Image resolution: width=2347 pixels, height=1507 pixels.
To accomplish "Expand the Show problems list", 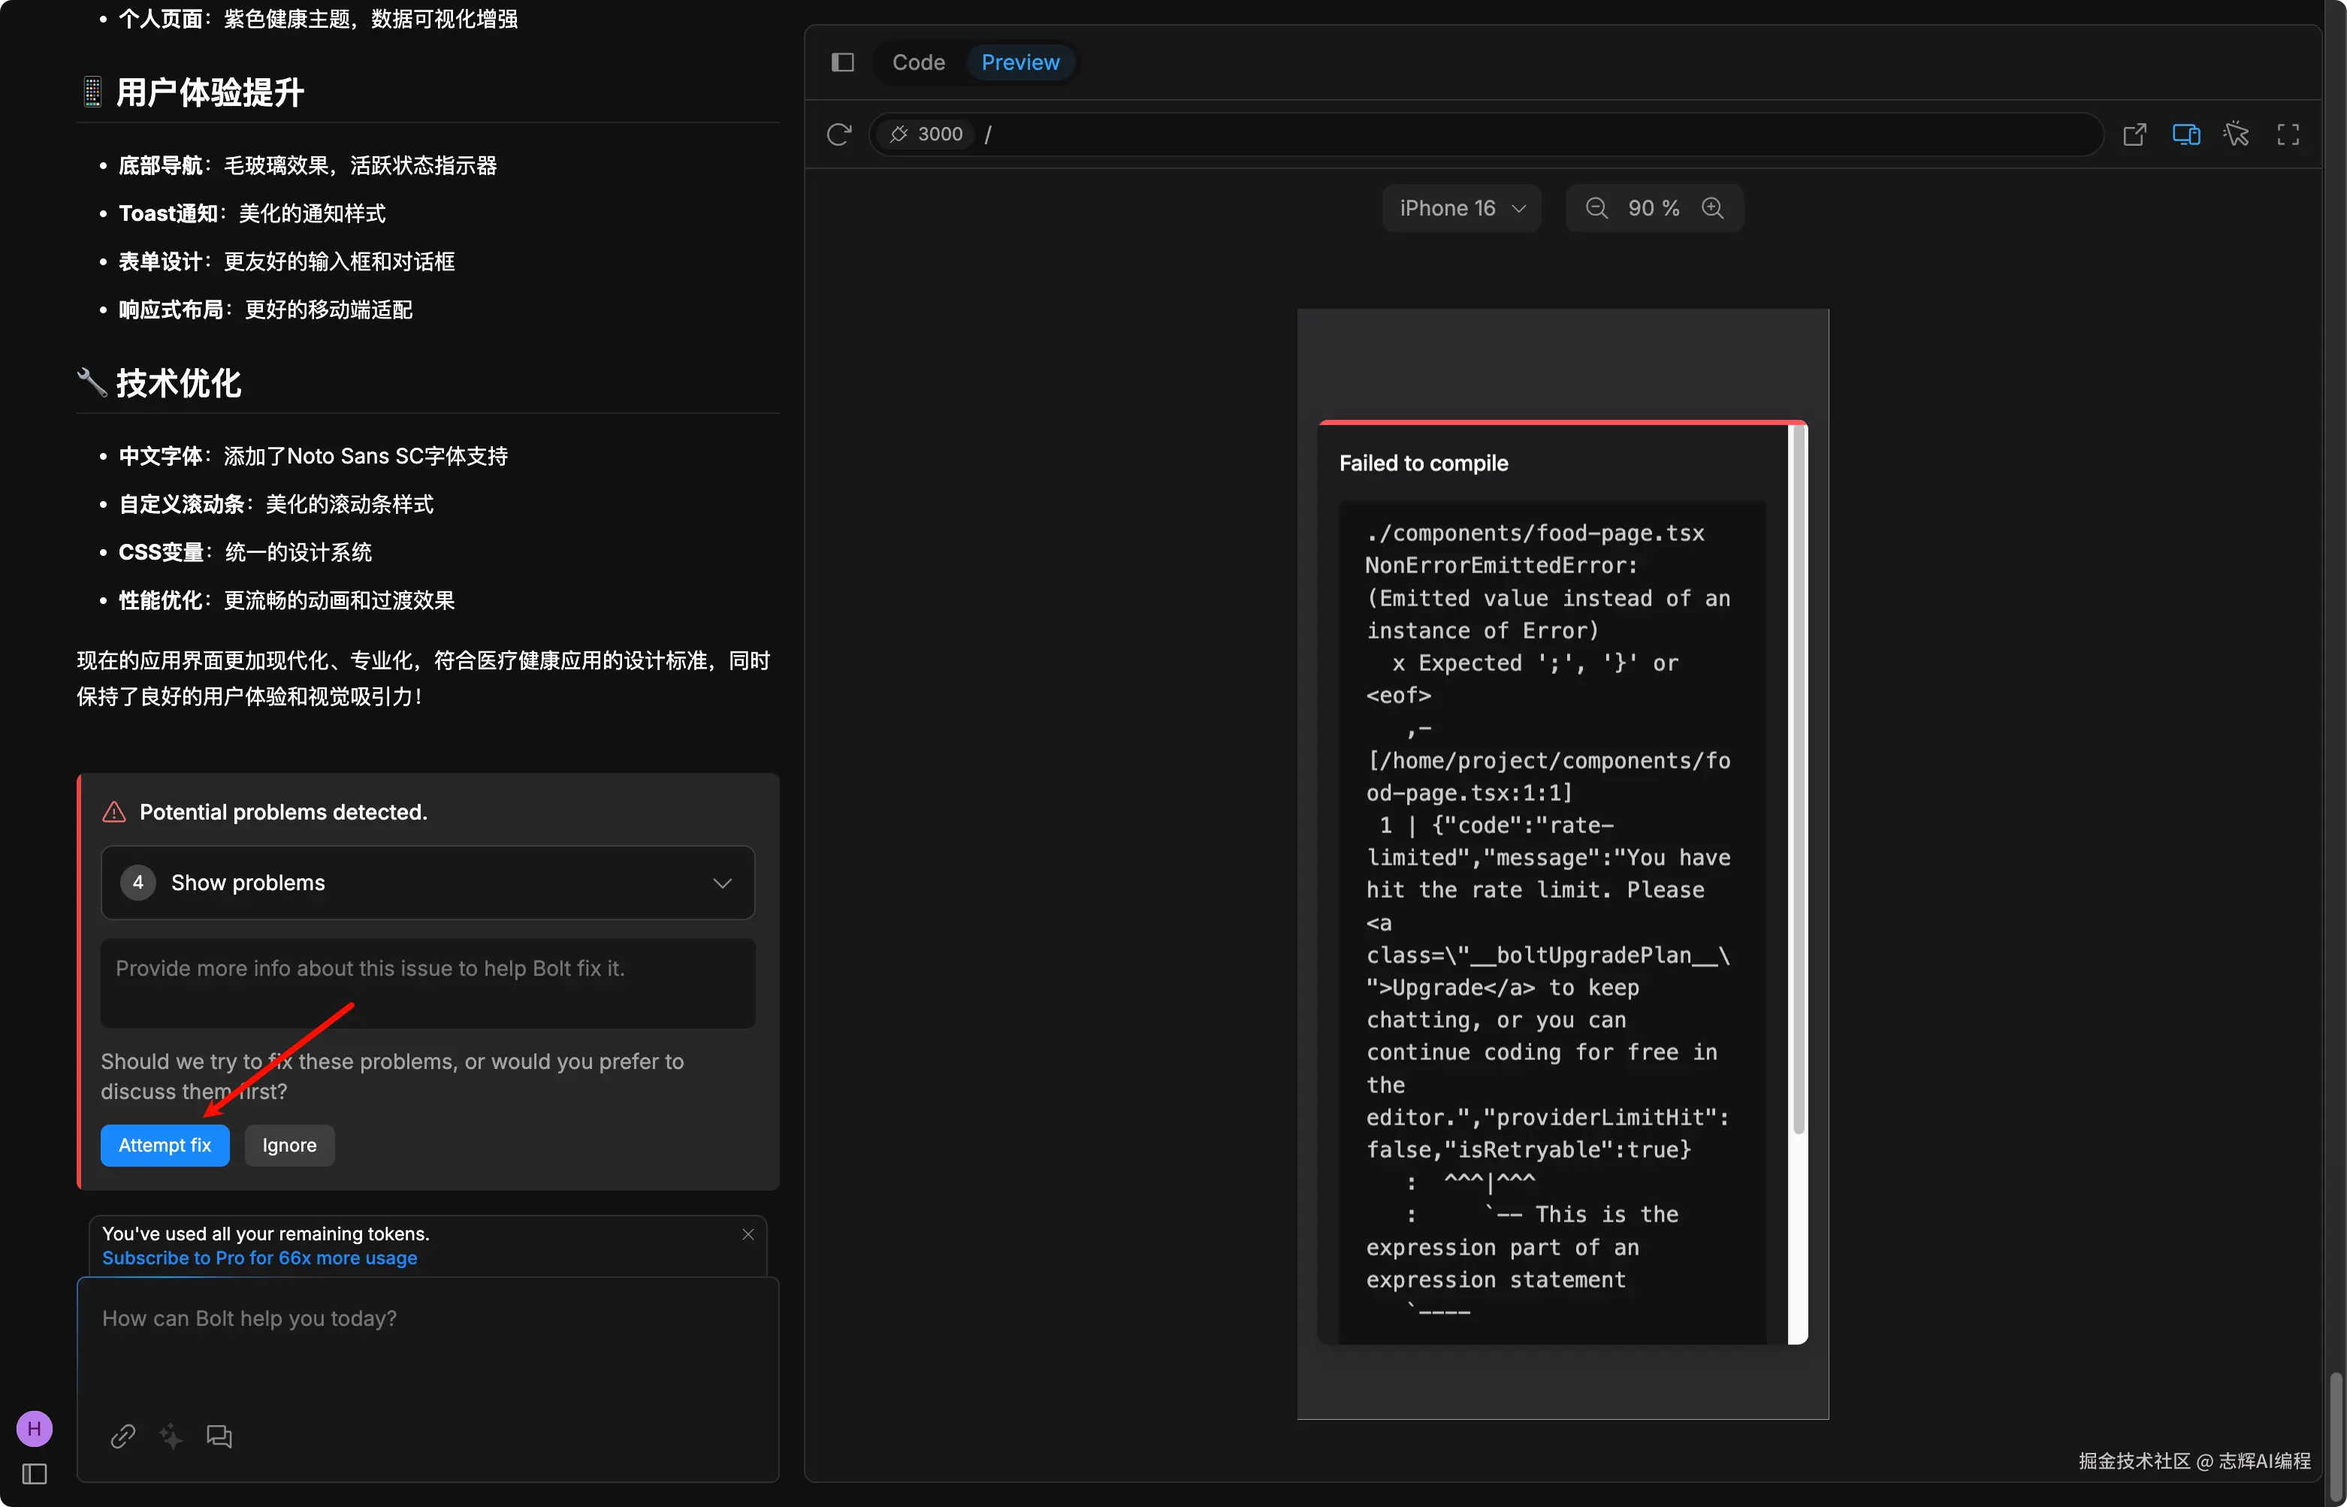I will pyautogui.click(x=427, y=883).
